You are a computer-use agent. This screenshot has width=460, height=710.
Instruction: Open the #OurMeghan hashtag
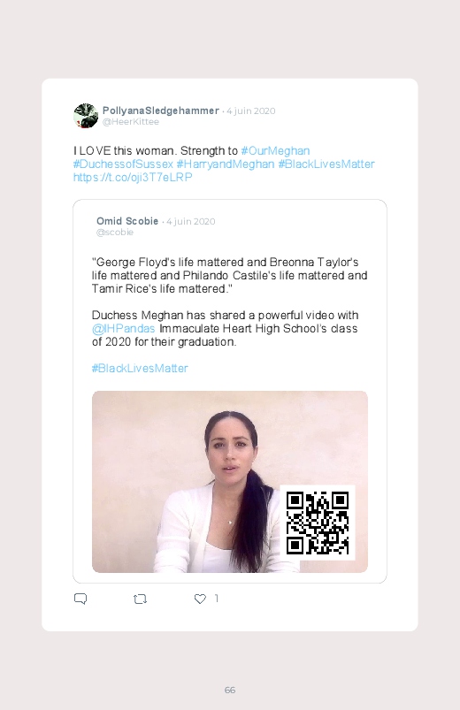(x=275, y=151)
